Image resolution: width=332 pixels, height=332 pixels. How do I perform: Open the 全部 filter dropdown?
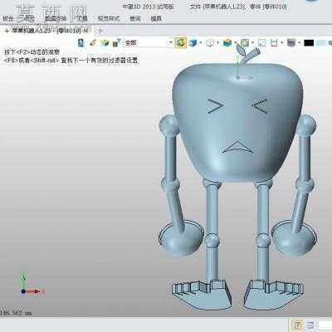149,43
